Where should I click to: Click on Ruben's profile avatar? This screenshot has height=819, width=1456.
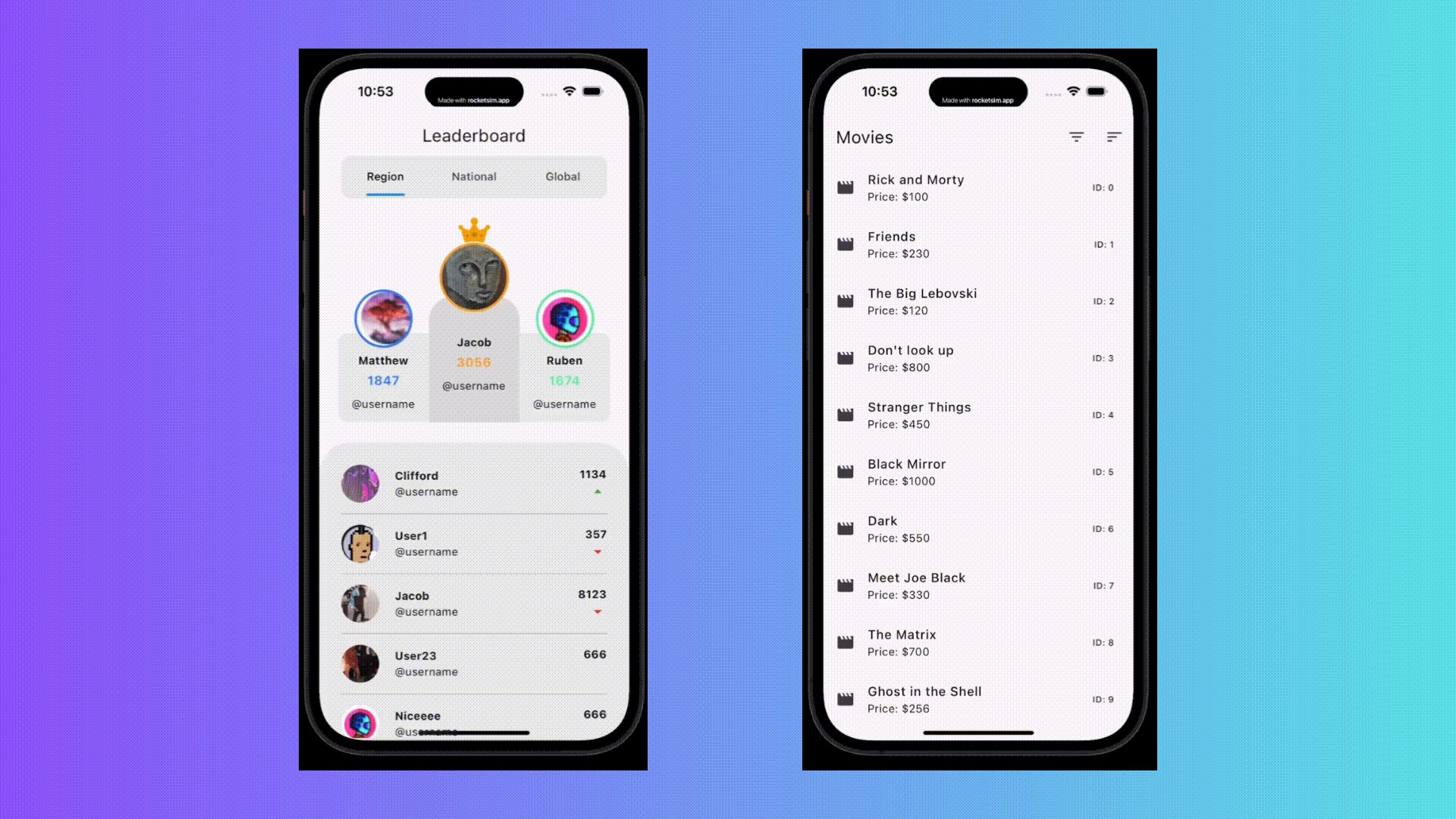564,317
